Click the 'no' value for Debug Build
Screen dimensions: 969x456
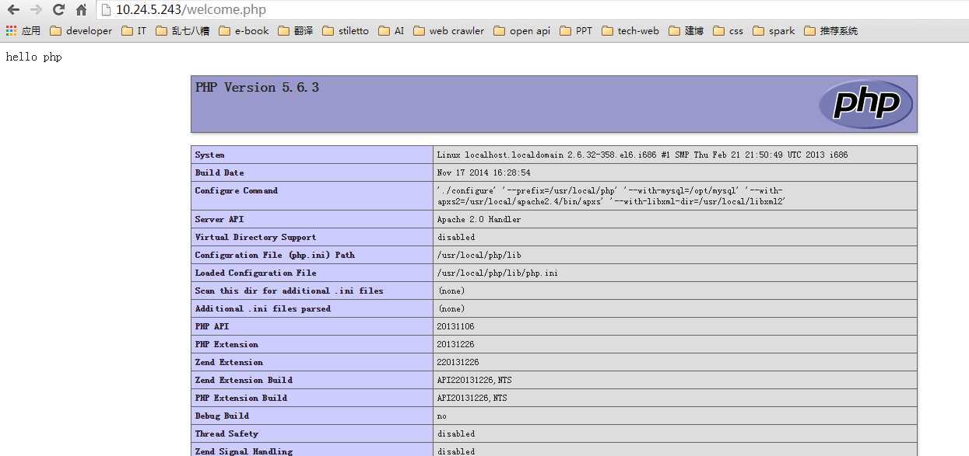pos(442,416)
